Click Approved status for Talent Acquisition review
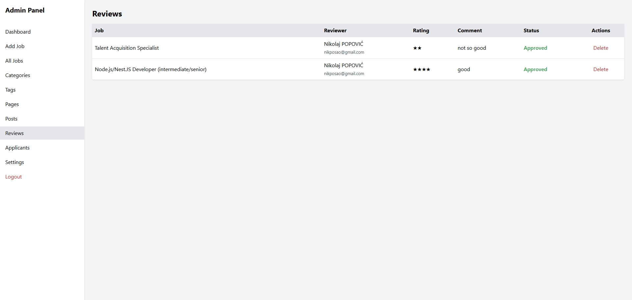The image size is (632, 300). 535,48
